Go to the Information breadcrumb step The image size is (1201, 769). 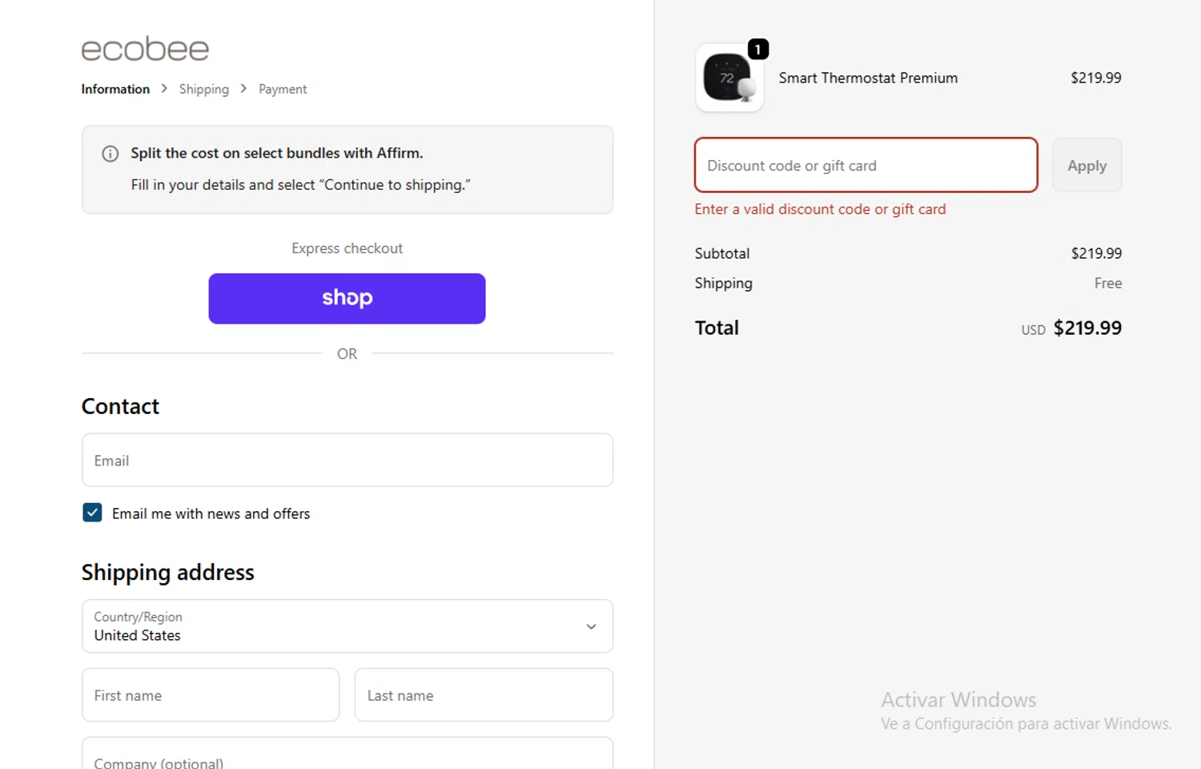tap(115, 89)
